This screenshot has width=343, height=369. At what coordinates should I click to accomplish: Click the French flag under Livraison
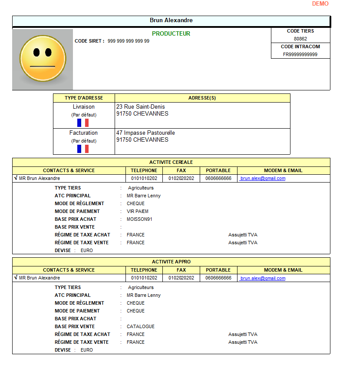83,123
